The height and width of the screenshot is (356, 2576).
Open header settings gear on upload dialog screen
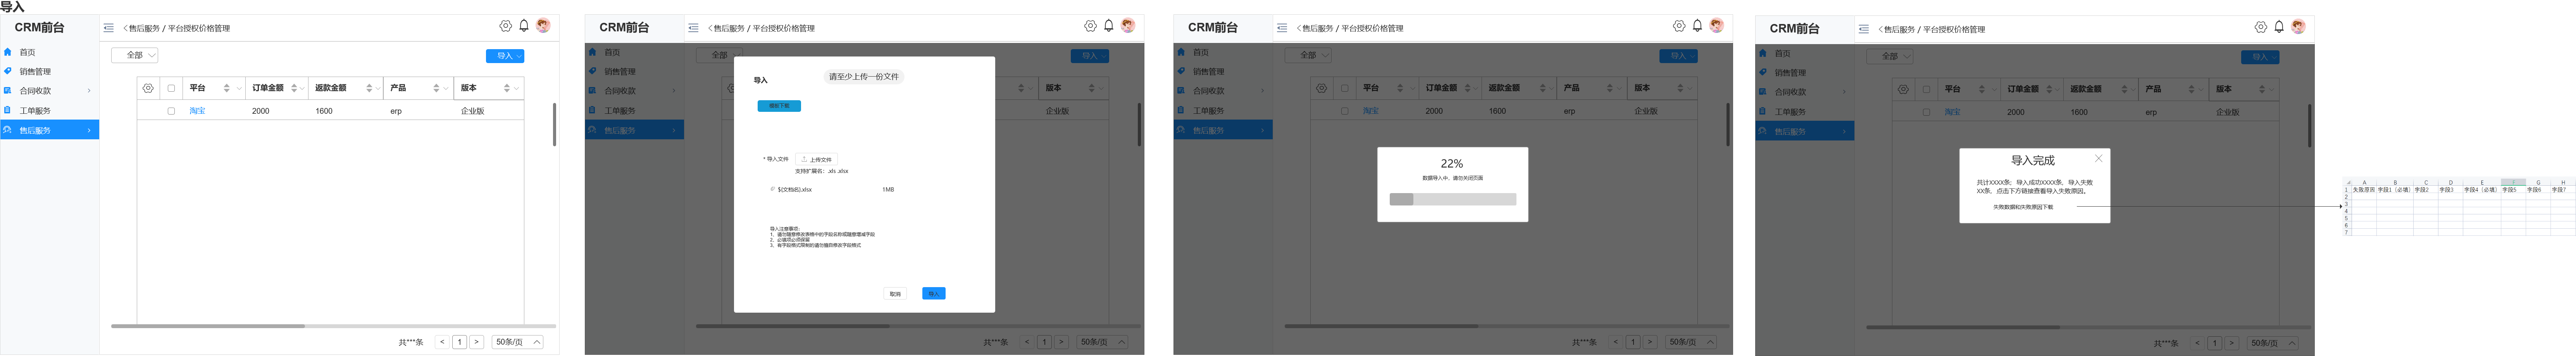(x=1090, y=26)
